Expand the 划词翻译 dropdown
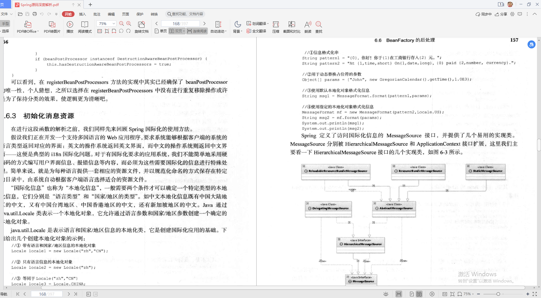 (268, 23)
